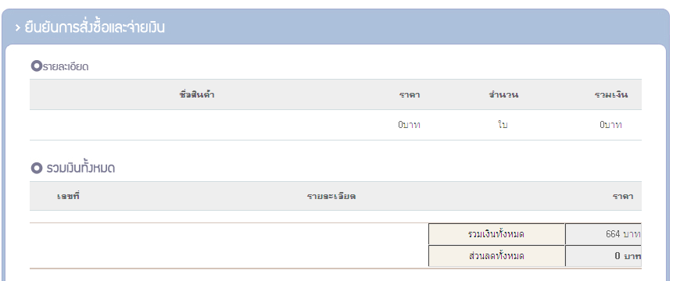The image size is (673, 281).
Task: Click the circle bullet icon beside รายละเอียด
Action: click(x=37, y=66)
